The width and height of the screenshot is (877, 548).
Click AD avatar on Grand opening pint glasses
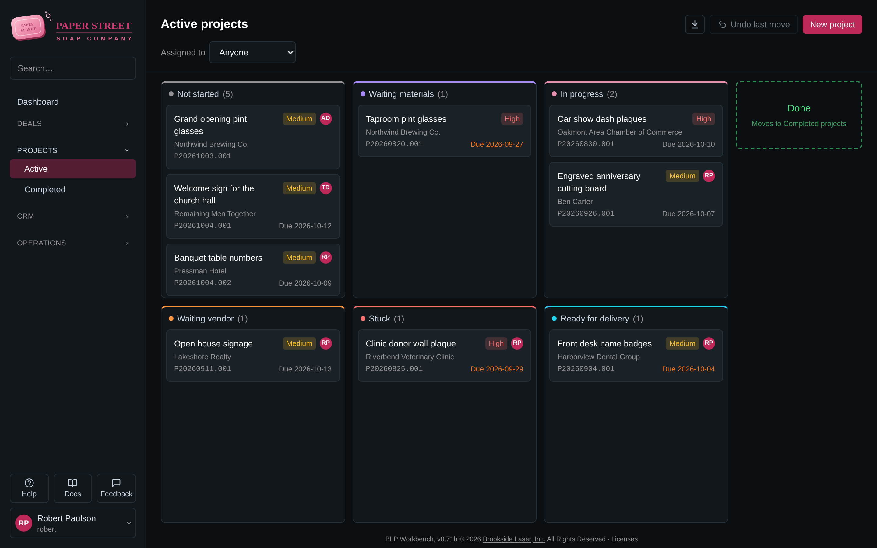326,118
